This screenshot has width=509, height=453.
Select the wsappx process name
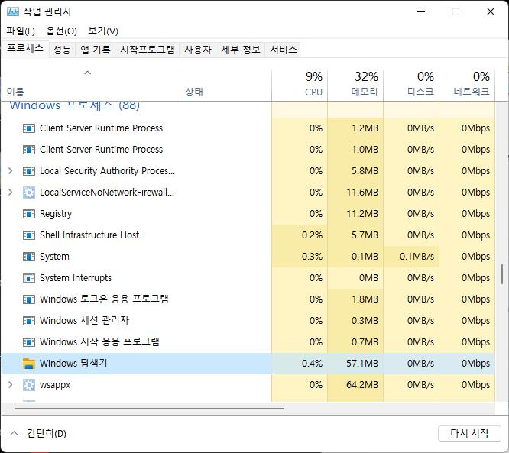(55, 385)
